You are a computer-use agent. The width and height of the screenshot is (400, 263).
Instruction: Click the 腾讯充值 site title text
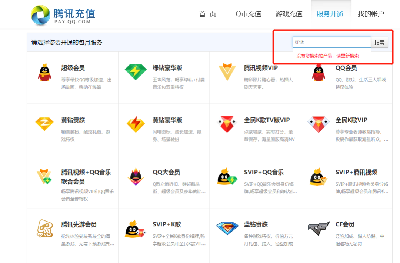[74, 13]
